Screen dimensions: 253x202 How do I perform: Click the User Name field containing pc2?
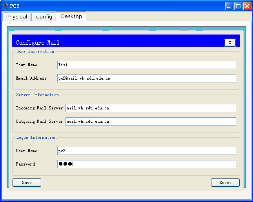pyautogui.click(x=146, y=151)
